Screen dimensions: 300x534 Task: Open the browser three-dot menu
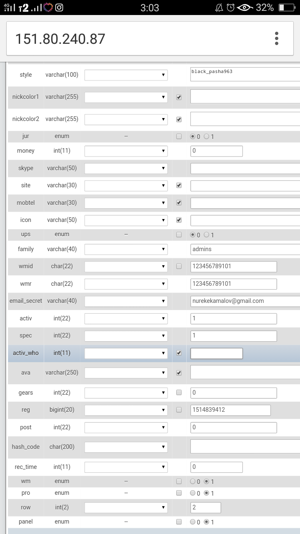pyautogui.click(x=276, y=38)
